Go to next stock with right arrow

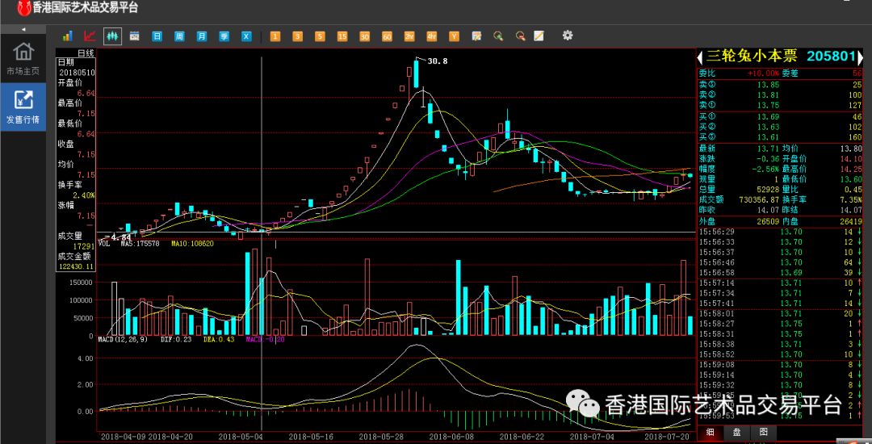(x=860, y=57)
